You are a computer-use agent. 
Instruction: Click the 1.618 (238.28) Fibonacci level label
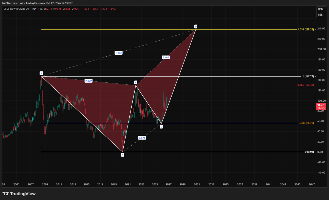(306, 29)
